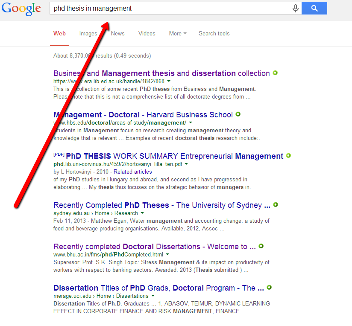
Task: Open 'PhD THESIS WORK SUMMARY Entrepreneurial Management' PDF result
Action: point(174,156)
